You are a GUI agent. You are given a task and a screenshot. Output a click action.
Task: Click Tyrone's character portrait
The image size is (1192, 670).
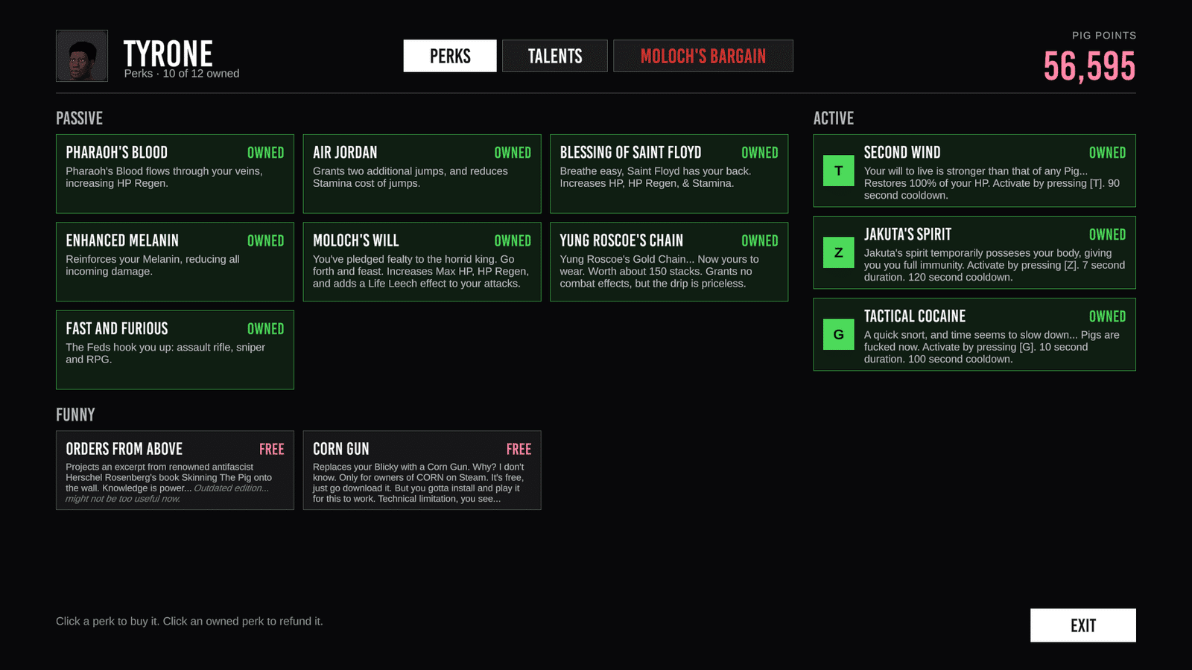point(82,56)
